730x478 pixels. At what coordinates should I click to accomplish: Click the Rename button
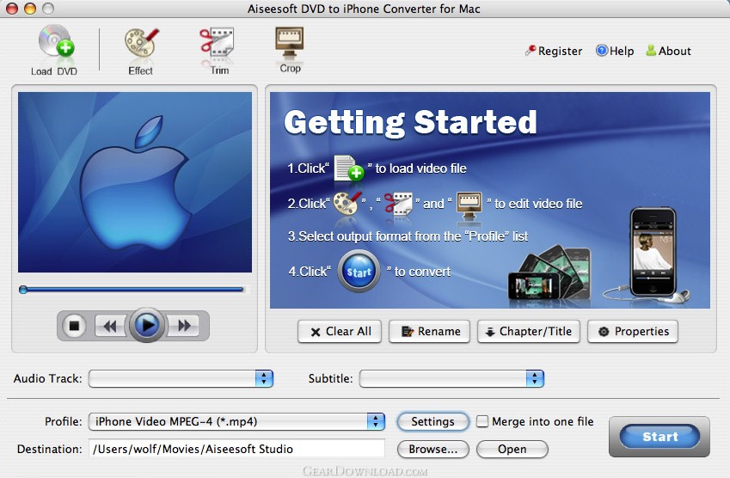(429, 331)
